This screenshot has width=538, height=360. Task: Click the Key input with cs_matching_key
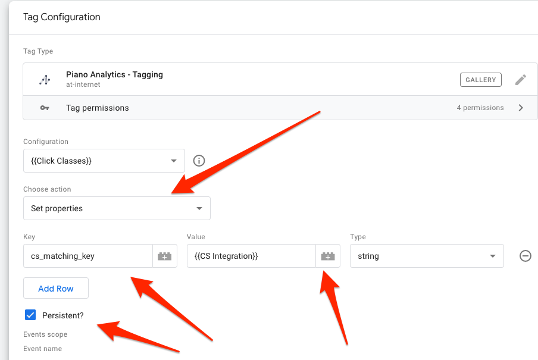point(88,256)
